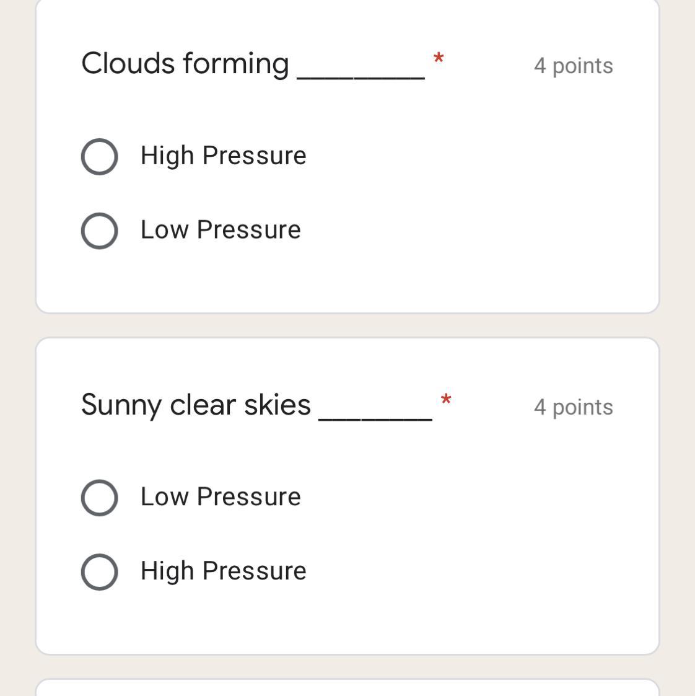This screenshot has width=695, height=696.
Task: Click "Low Pressure" label text under Sunny clear skies
Action: [x=221, y=496]
